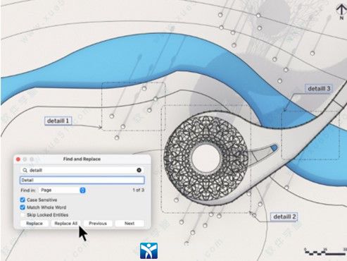Disable the Case Sensitive checkbox
Viewport: 347px width, 261px height.
coord(23,200)
